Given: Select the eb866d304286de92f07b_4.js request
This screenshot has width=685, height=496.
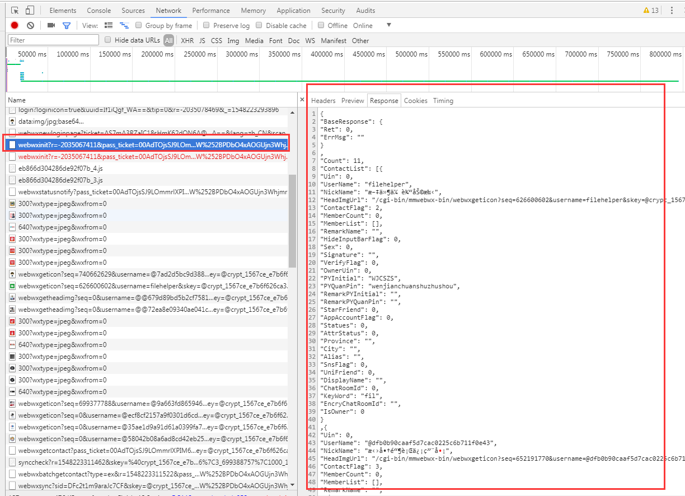Looking at the screenshot, I should point(148,169).
